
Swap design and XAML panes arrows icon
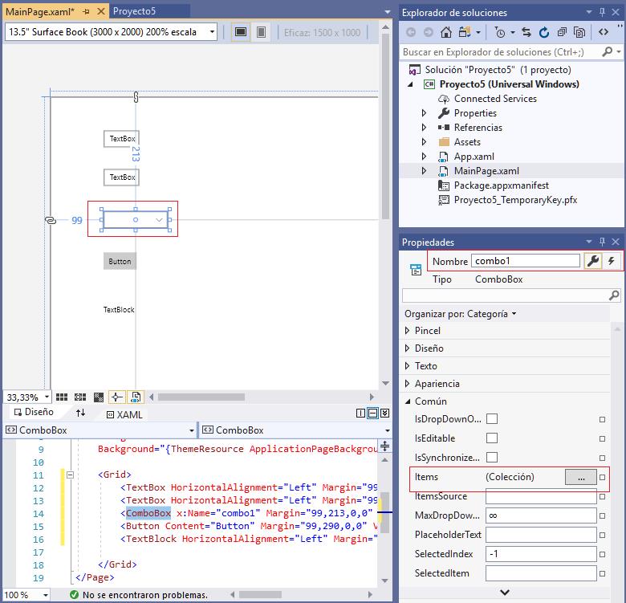pos(80,413)
